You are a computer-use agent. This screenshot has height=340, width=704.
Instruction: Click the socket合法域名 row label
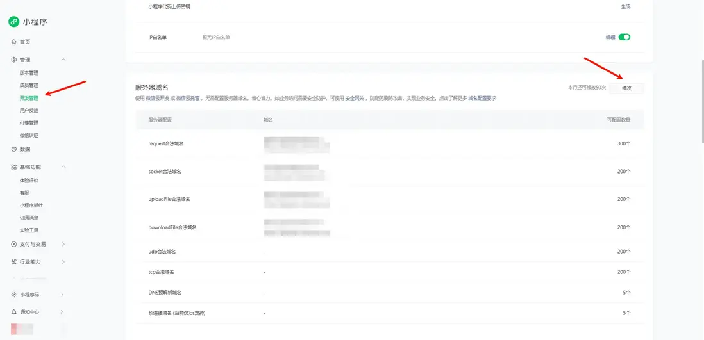pyautogui.click(x=165, y=172)
